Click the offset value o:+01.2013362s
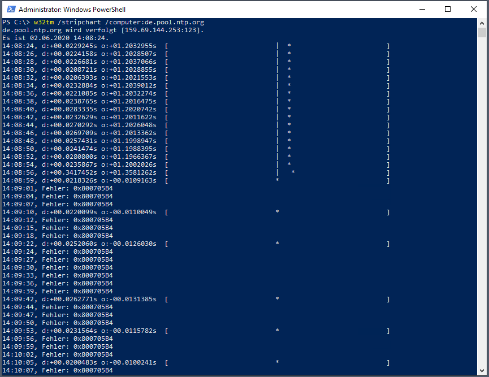This screenshot has width=489, height=377. point(129,133)
